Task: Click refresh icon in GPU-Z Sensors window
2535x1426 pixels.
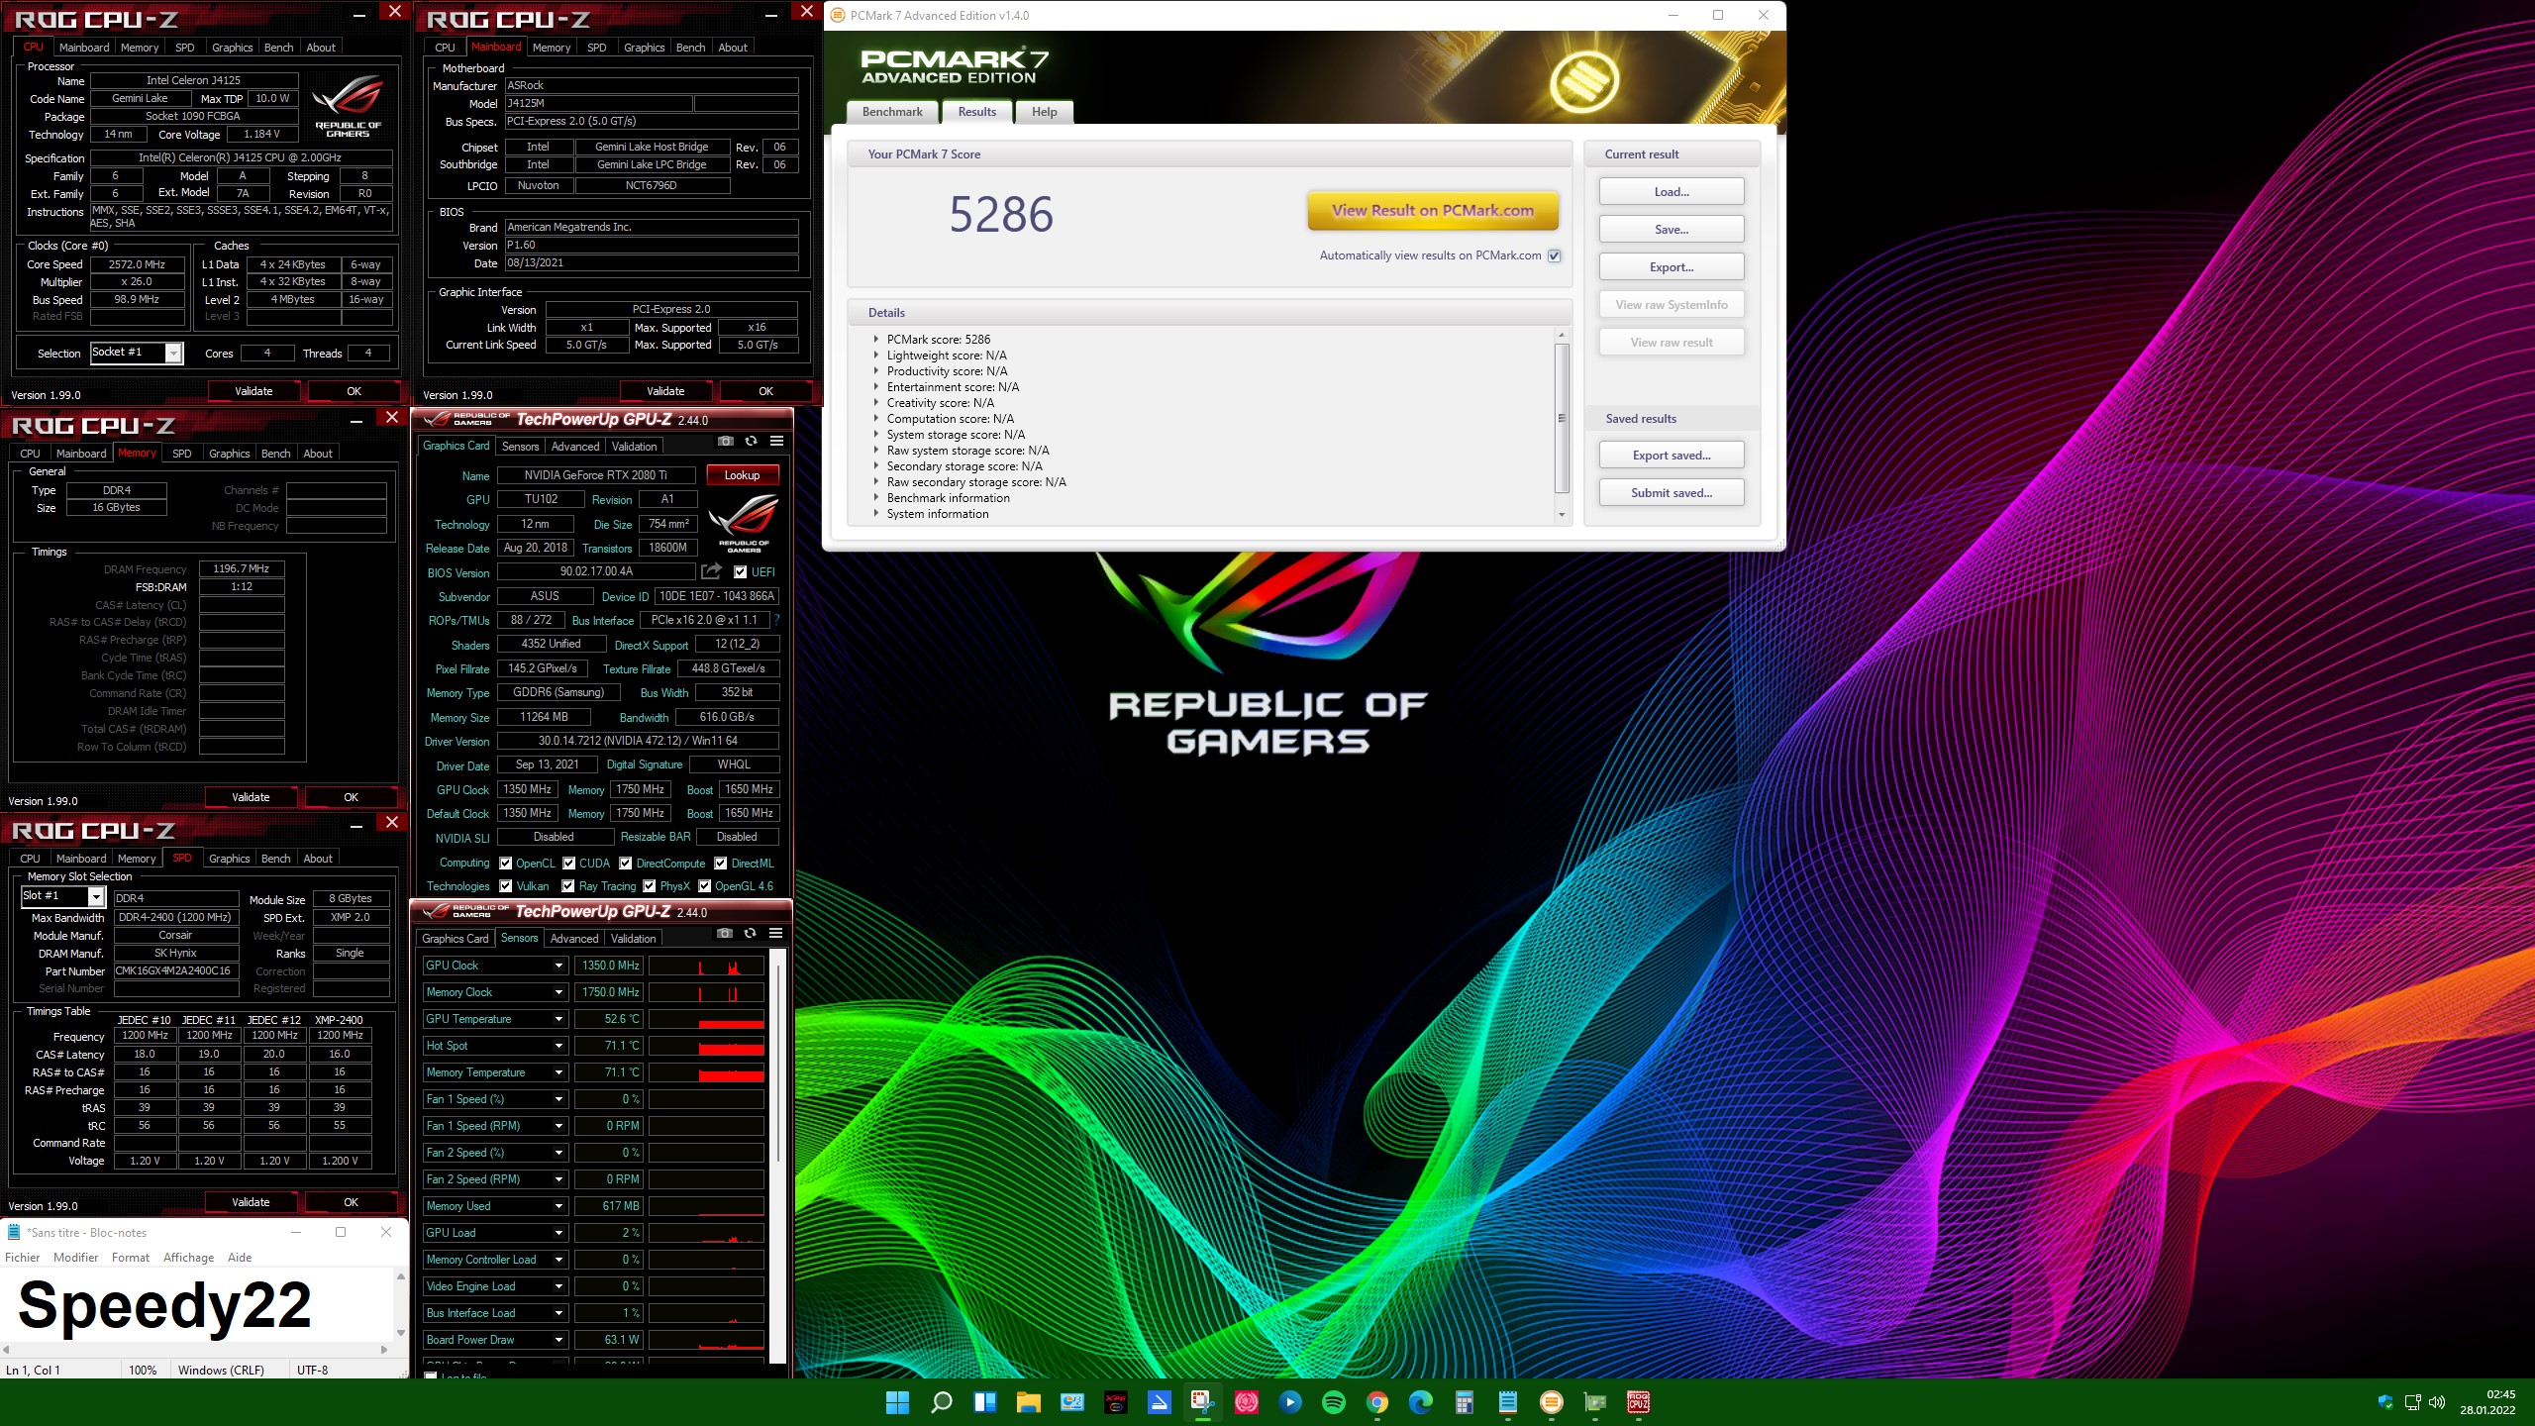Action: tap(750, 934)
